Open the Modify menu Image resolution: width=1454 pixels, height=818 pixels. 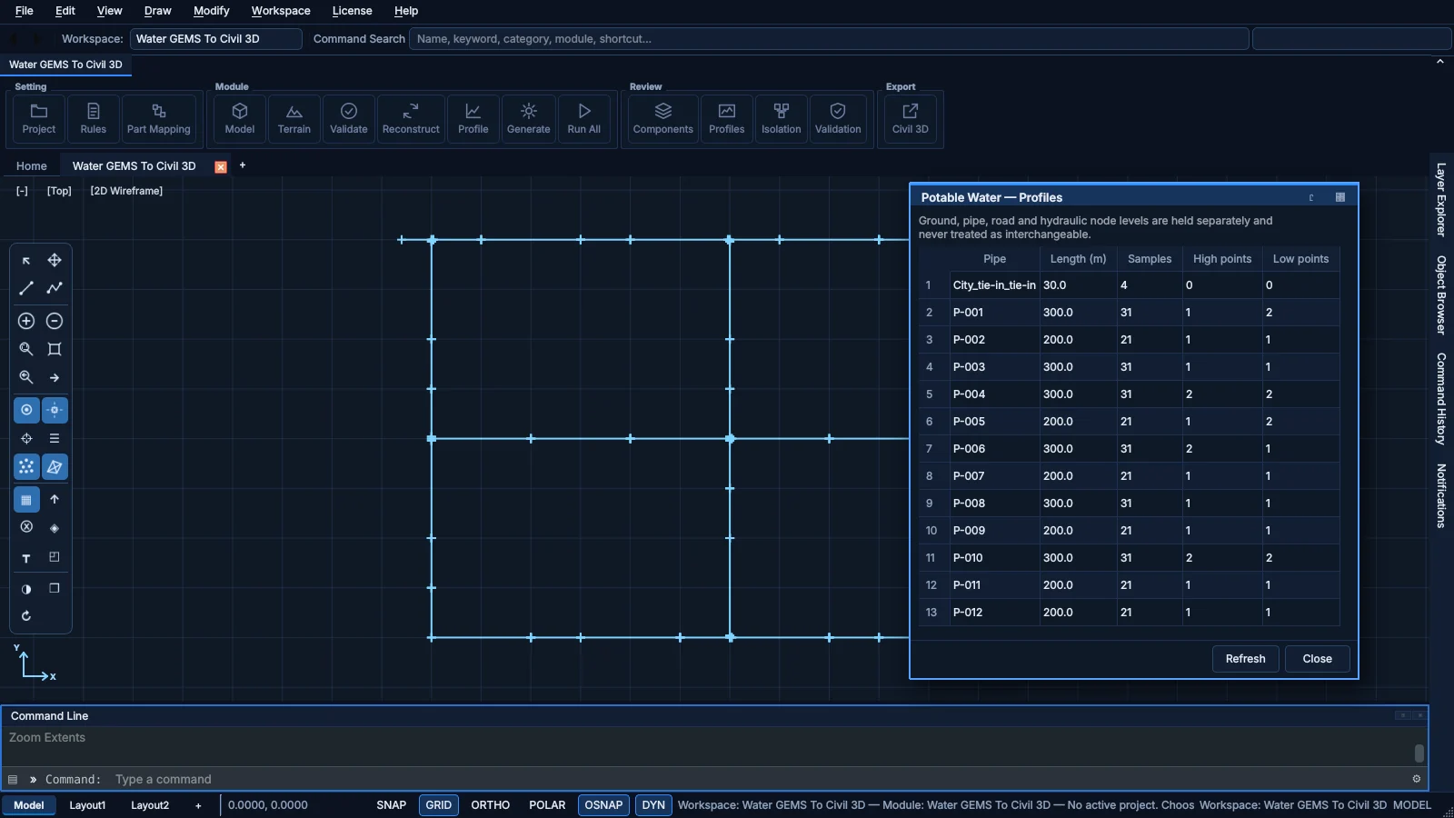pos(211,11)
